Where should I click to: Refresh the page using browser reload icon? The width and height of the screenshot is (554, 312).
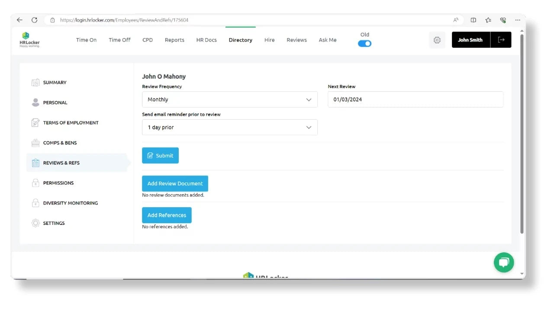click(x=35, y=20)
